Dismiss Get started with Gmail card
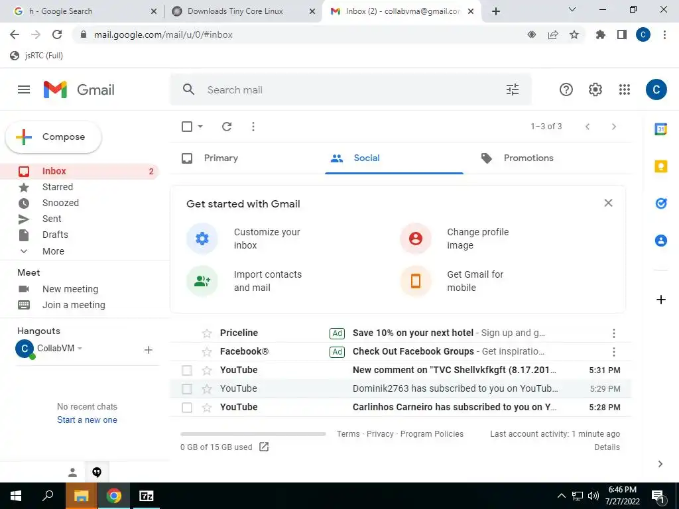Viewport: 679px width, 509px height. 609,203
